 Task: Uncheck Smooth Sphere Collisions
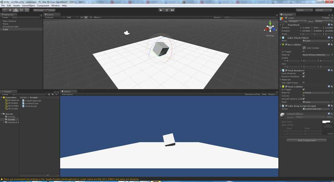303,99
